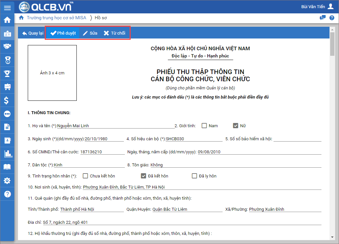
Task: Check the Đã ly hôn checkbox
Action: click(x=195, y=176)
